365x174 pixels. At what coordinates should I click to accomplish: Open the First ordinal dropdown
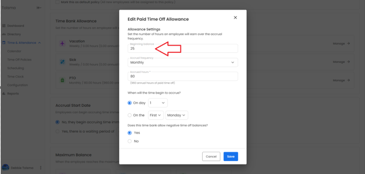(155, 115)
